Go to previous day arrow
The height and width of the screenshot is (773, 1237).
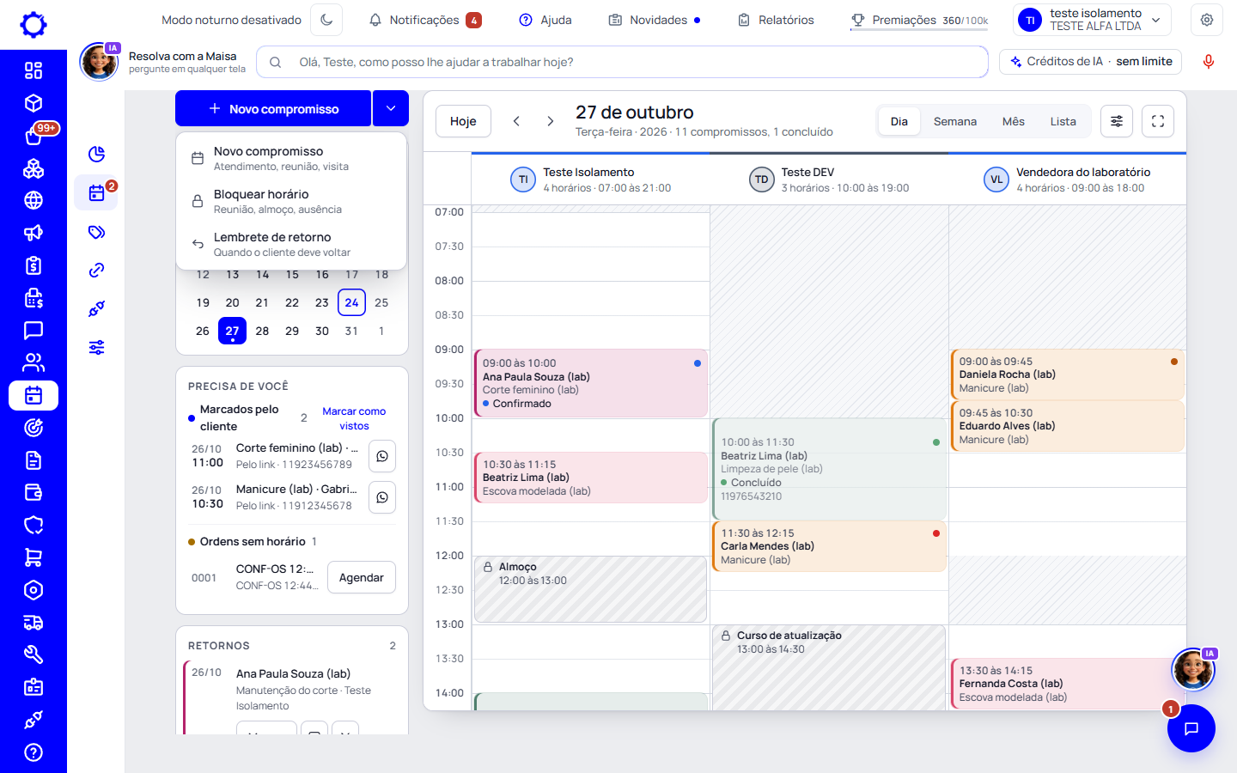516,121
